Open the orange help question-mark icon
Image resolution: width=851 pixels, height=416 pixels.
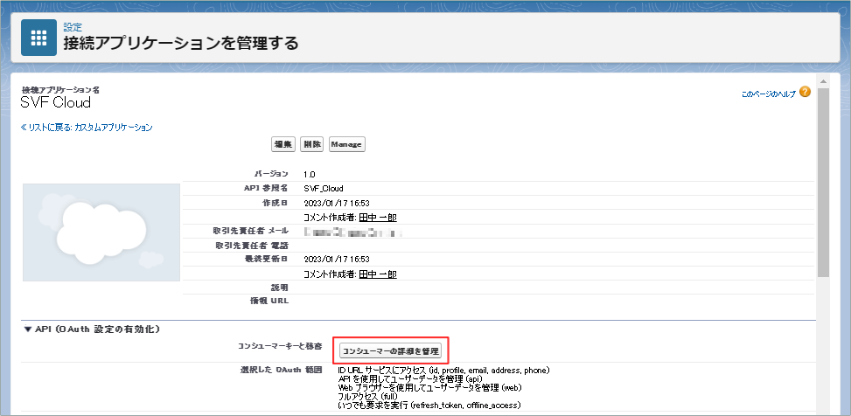pyautogui.click(x=805, y=92)
